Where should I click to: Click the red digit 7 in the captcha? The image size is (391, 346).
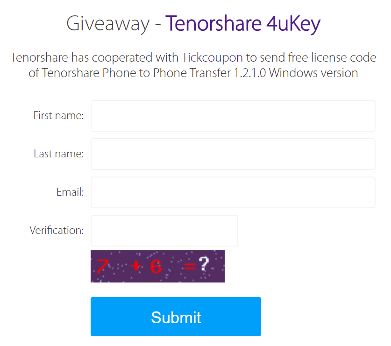click(x=101, y=267)
